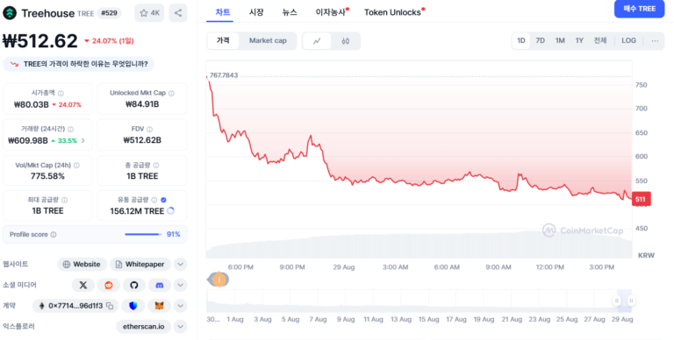This screenshot has height=340, width=674.
Task: Select the 1M time range
Action: coord(560,41)
